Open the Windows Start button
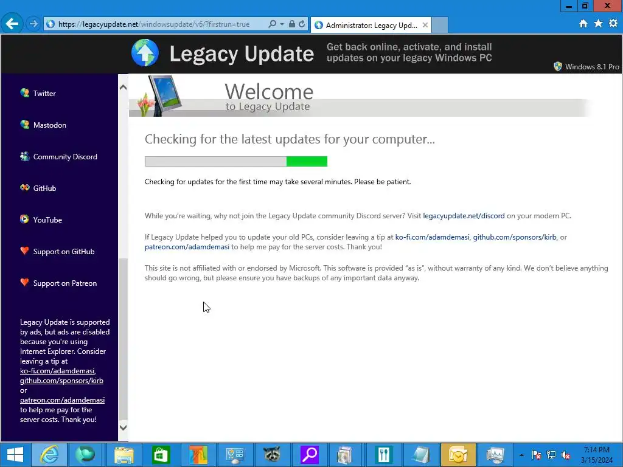623x467 pixels. point(15,455)
